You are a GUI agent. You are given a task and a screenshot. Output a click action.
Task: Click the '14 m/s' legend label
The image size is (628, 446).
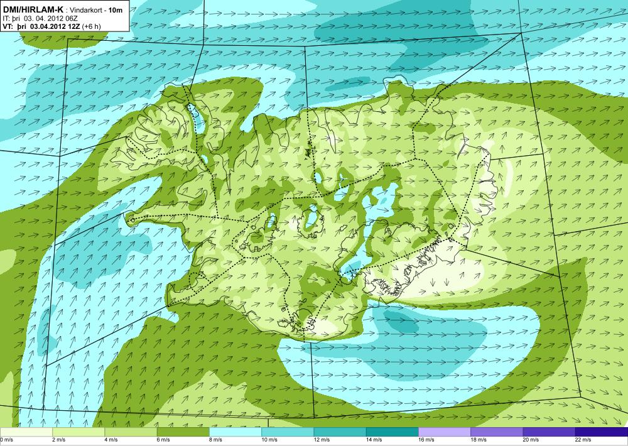pos(374,440)
